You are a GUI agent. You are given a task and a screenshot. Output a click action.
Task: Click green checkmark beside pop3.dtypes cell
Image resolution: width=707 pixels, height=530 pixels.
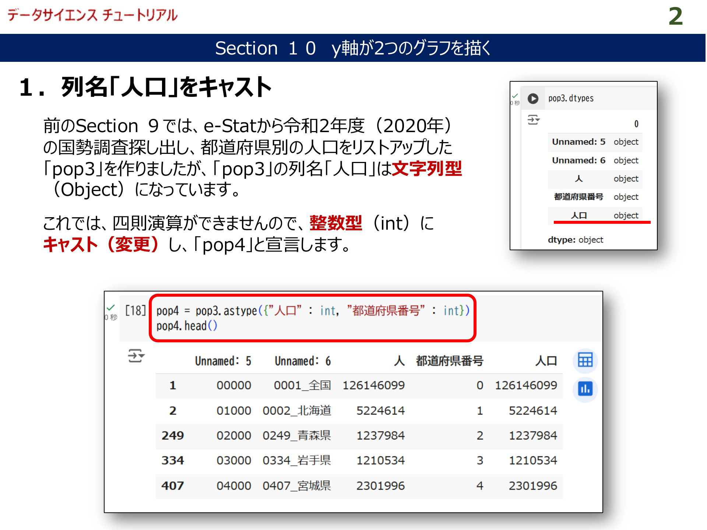[515, 96]
